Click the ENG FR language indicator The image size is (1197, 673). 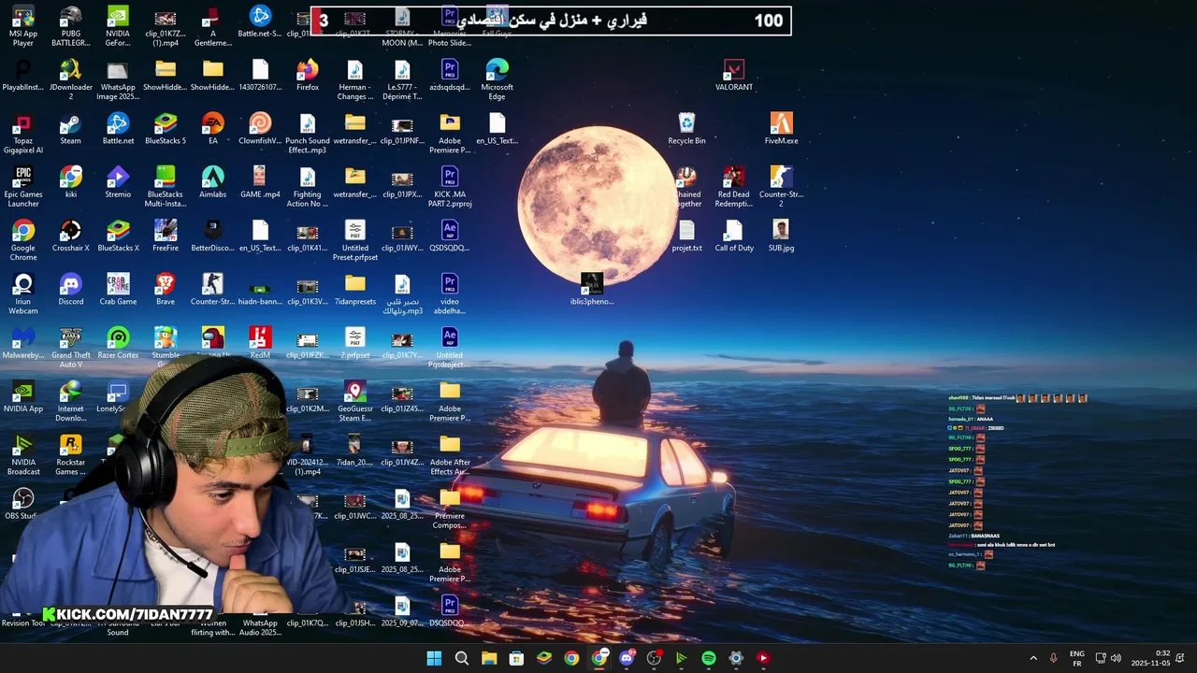point(1076,658)
